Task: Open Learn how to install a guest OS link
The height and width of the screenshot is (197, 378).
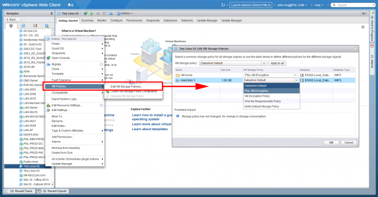Action: 152,117
